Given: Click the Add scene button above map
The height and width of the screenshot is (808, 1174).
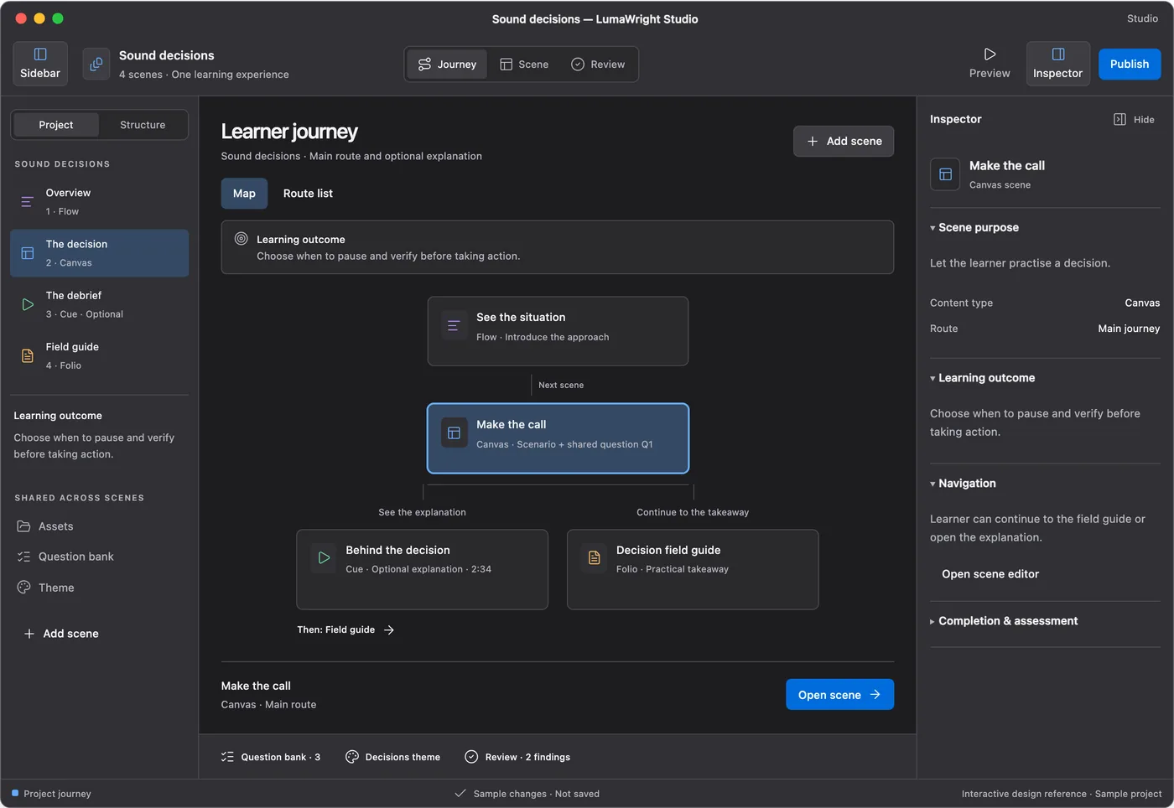Looking at the screenshot, I should (x=844, y=141).
